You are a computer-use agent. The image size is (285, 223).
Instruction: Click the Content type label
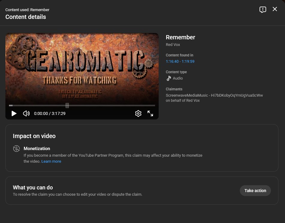(176, 72)
